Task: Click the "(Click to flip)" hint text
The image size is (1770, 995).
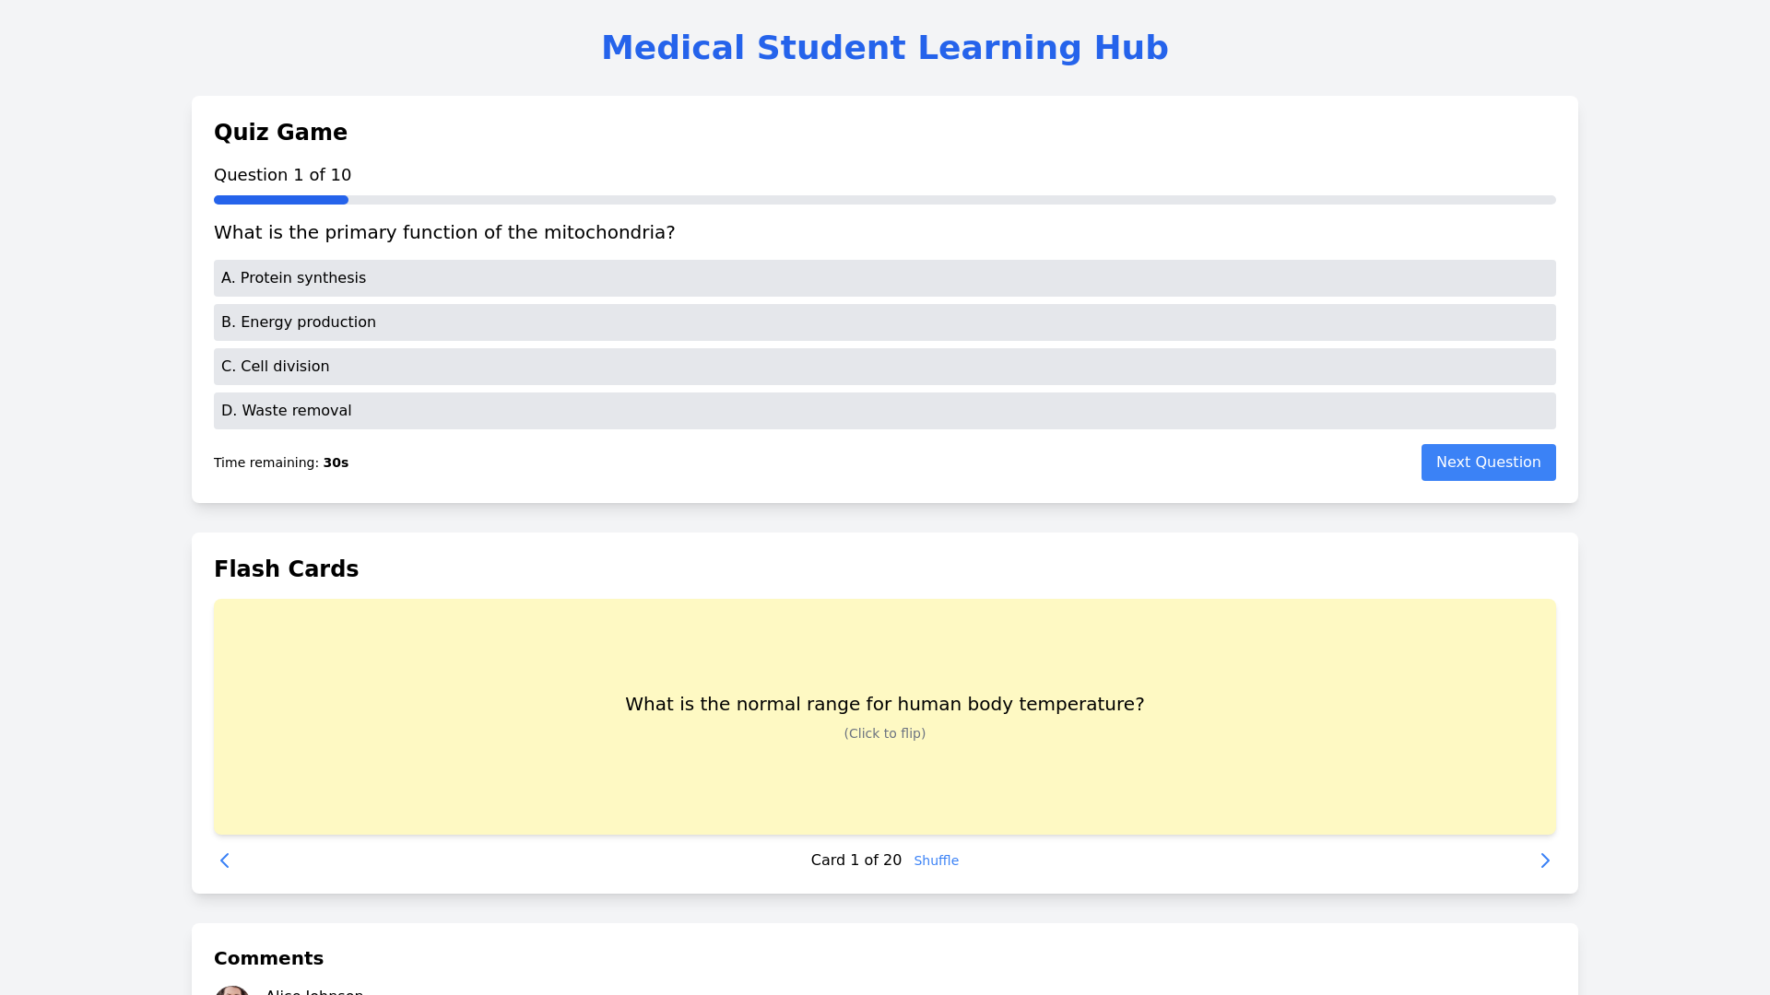Action: tap(884, 733)
